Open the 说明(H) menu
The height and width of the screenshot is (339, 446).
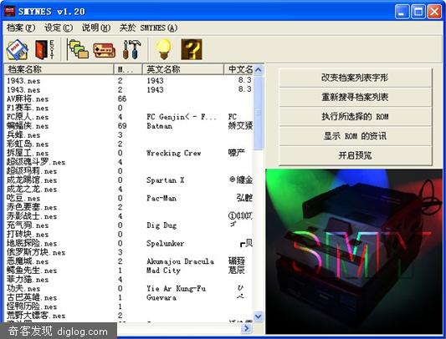(96, 28)
